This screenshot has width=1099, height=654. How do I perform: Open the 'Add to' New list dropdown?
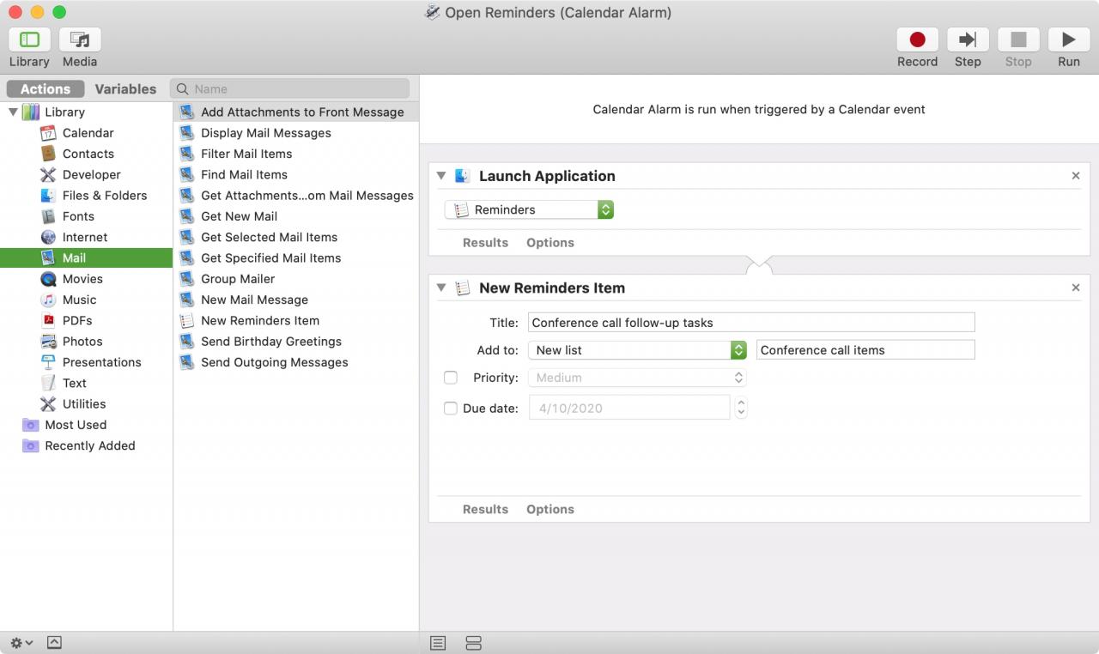pos(637,350)
